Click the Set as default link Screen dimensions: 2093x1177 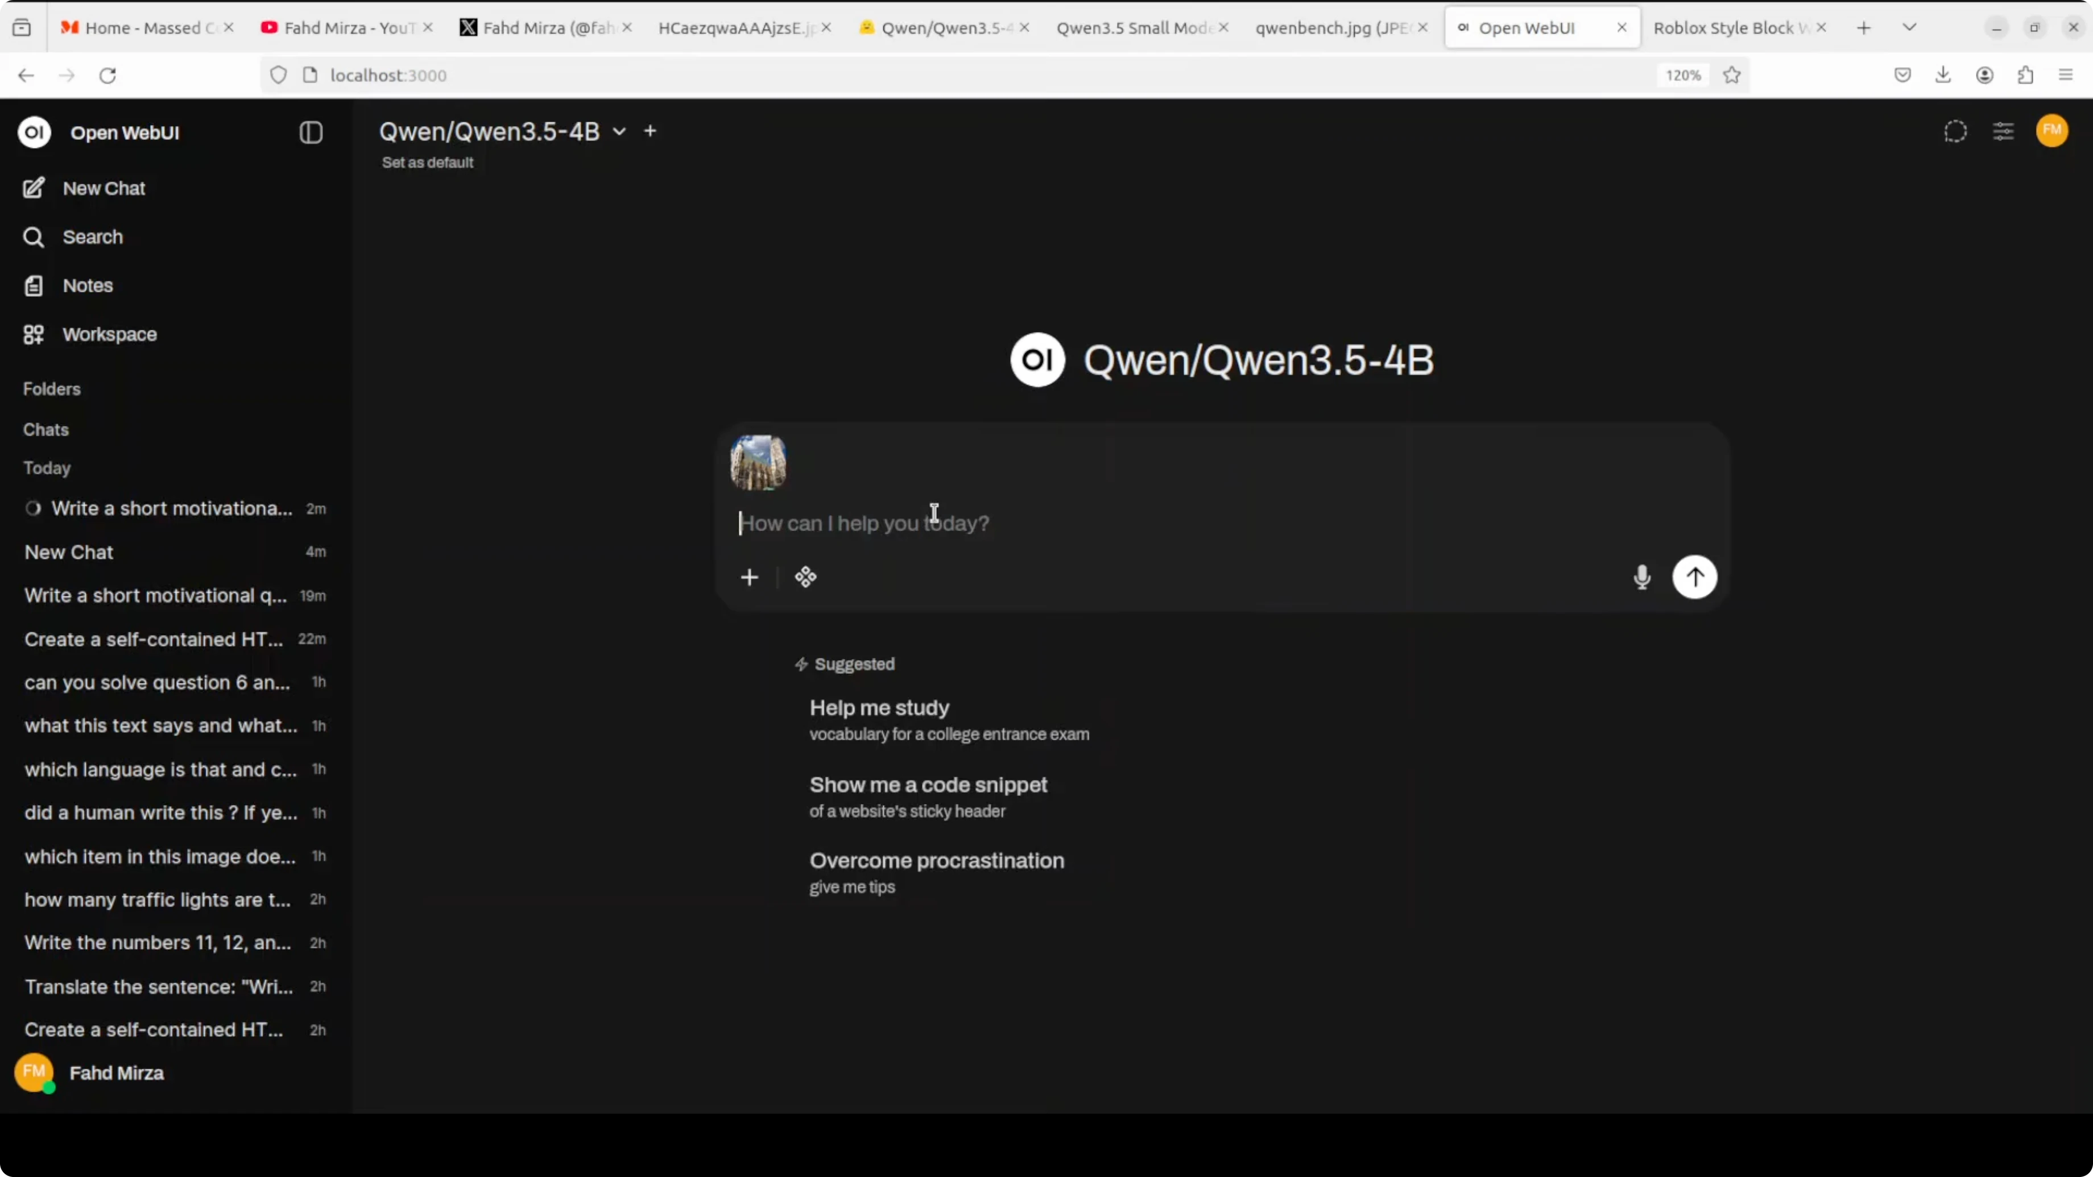pyautogui.click(x=427, y=163)
